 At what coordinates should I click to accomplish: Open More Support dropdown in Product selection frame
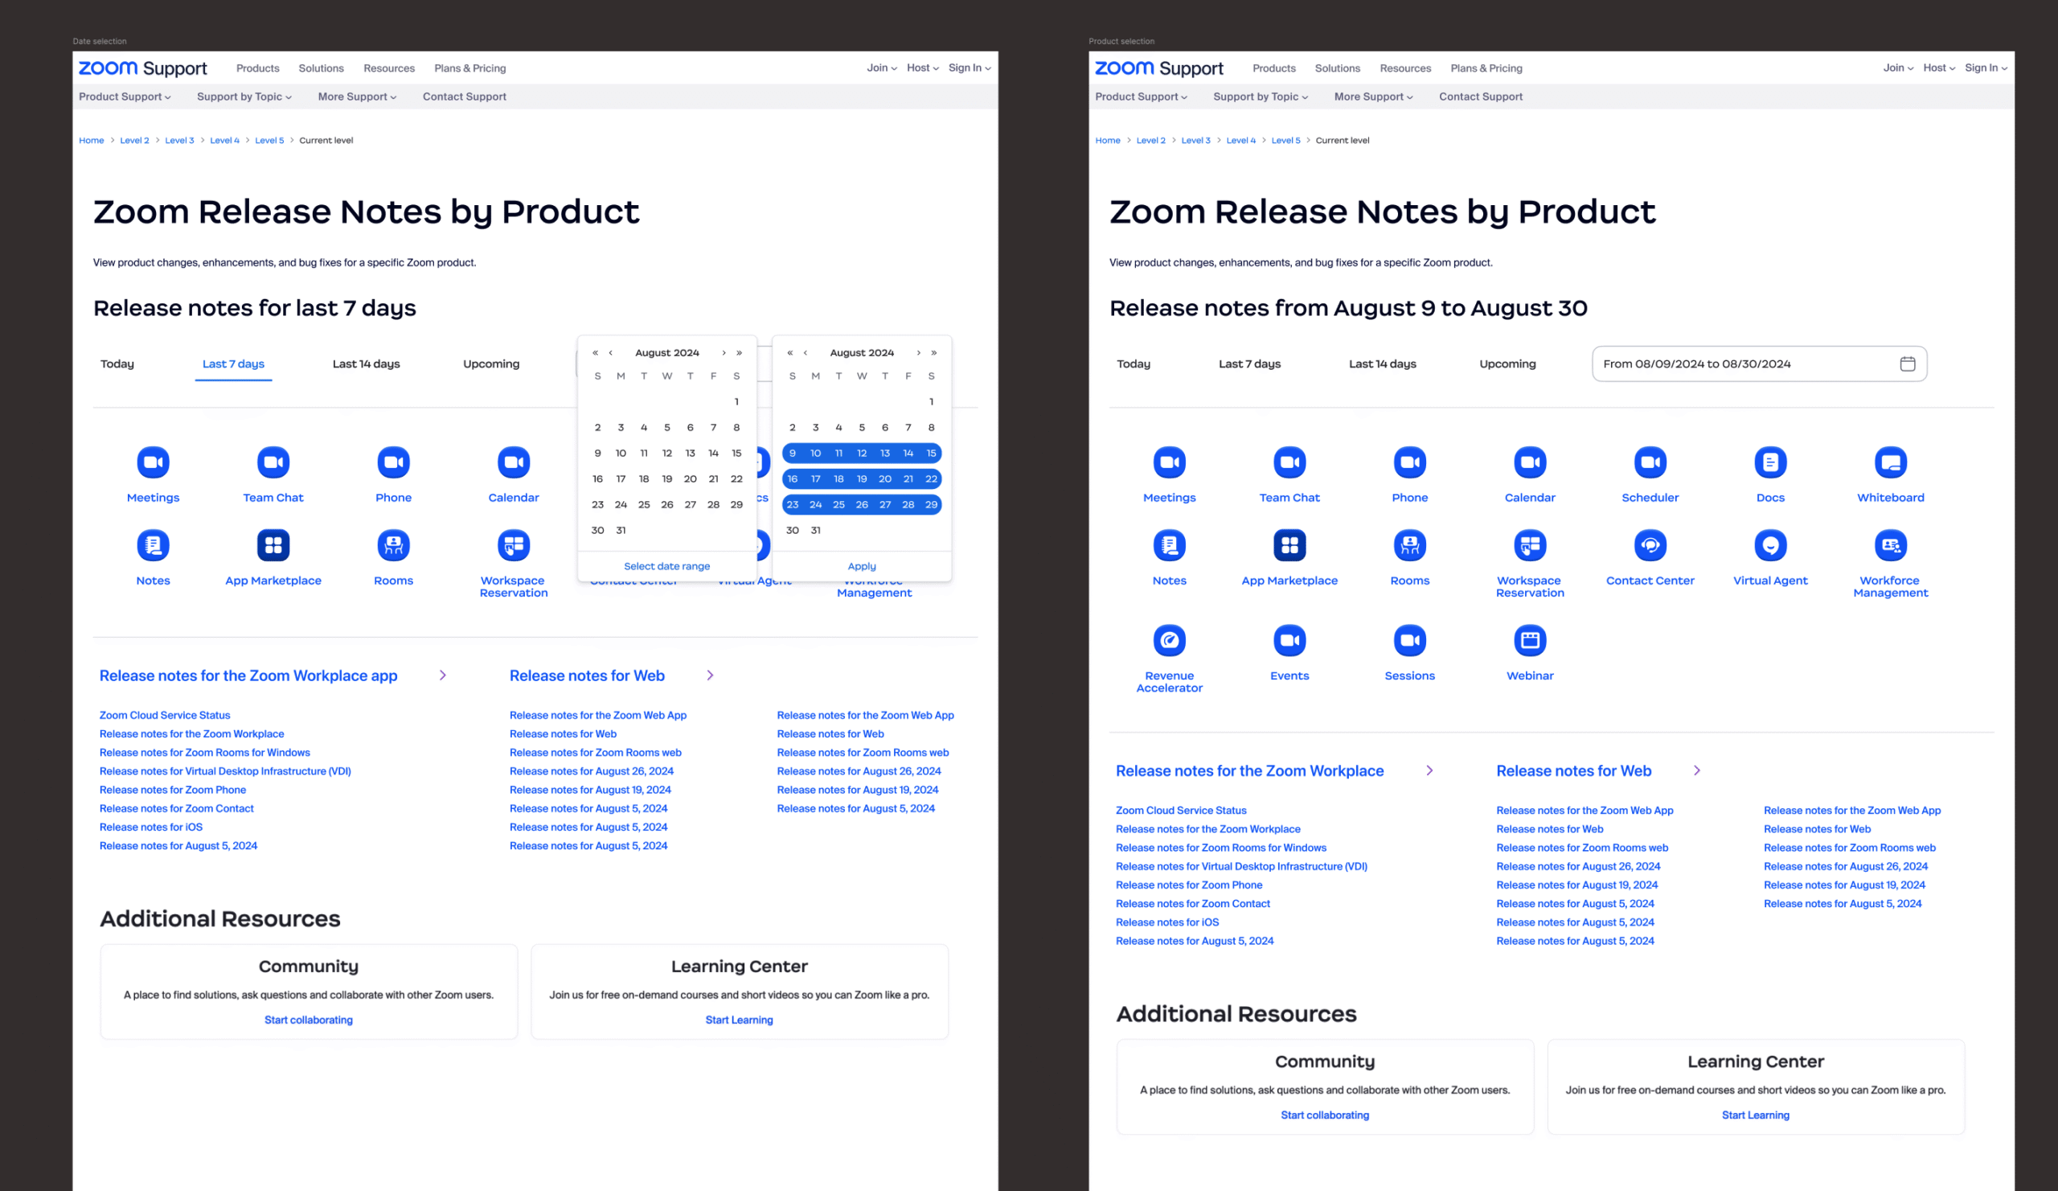click(1373, 97)
